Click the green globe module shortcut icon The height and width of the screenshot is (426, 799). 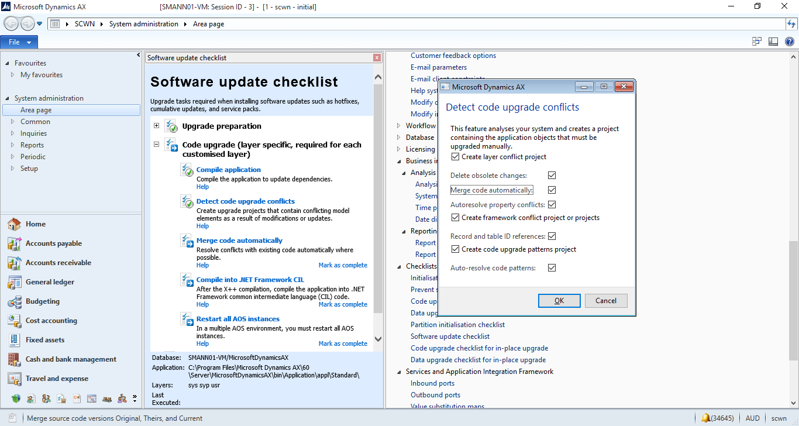(x=16, y=398)
